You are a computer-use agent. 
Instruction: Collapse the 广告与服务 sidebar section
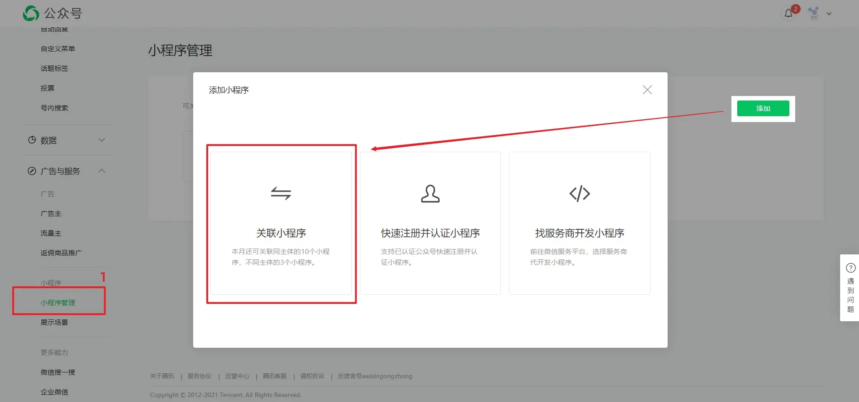(x=102, y=171)
